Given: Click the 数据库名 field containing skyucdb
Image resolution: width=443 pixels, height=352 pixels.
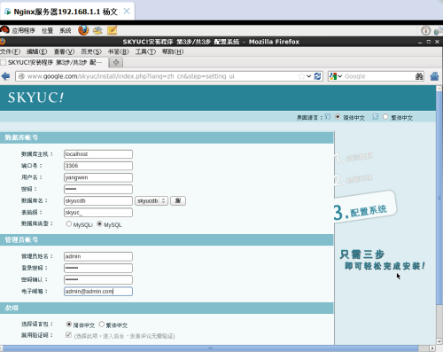Looking at the screenshot, I should point(98,201).
